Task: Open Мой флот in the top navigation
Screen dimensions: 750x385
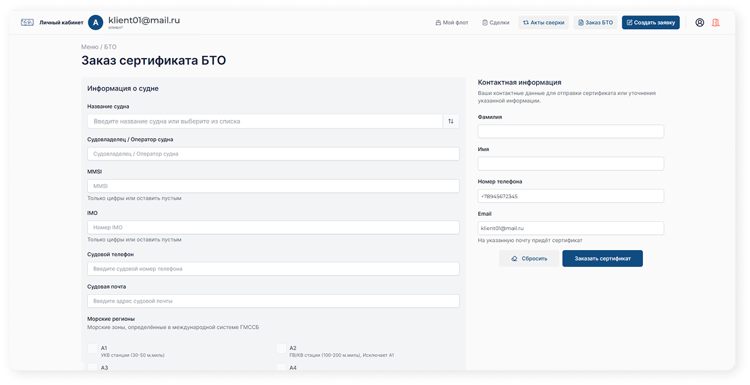Action: (452, 22)
